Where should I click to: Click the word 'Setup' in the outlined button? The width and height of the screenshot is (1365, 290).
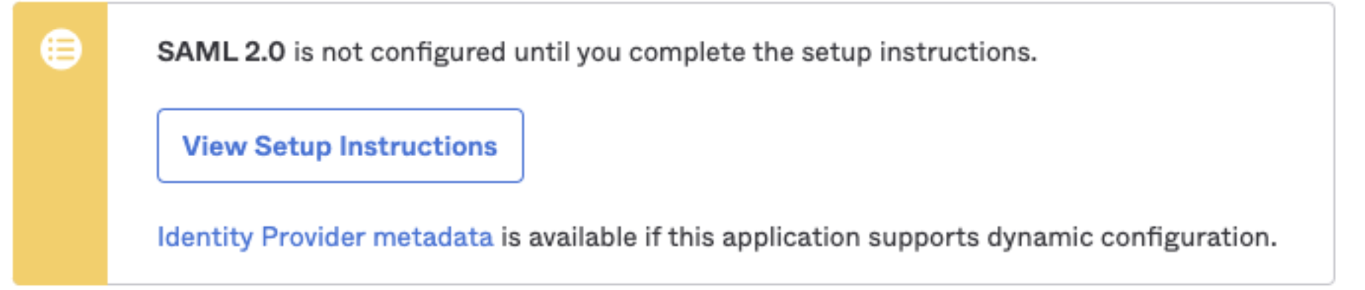click(292, 147)
